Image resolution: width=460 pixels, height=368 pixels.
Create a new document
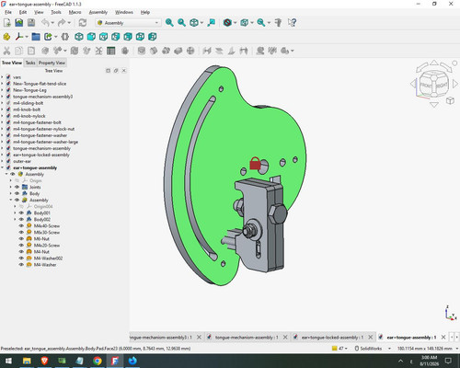[6, 23]
